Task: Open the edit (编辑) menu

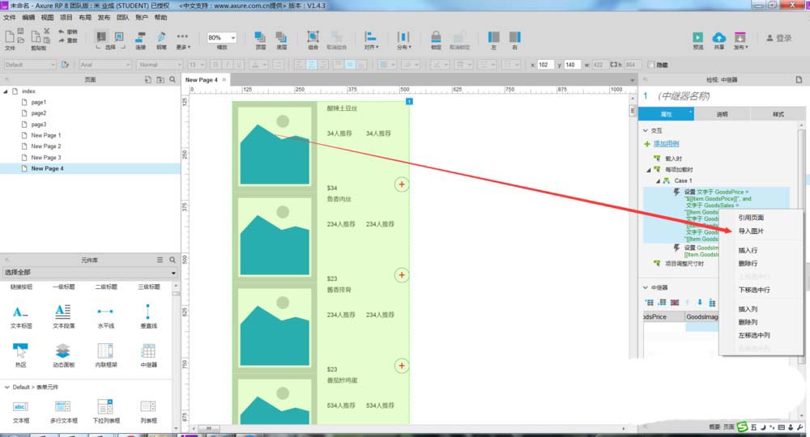Action: click(x=28, y=18)
